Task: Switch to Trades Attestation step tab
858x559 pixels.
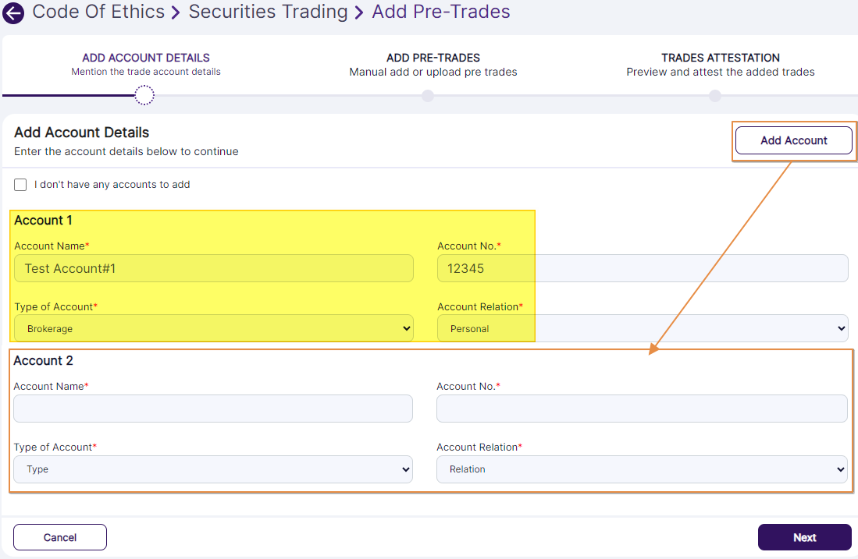Action: [720, 64]
